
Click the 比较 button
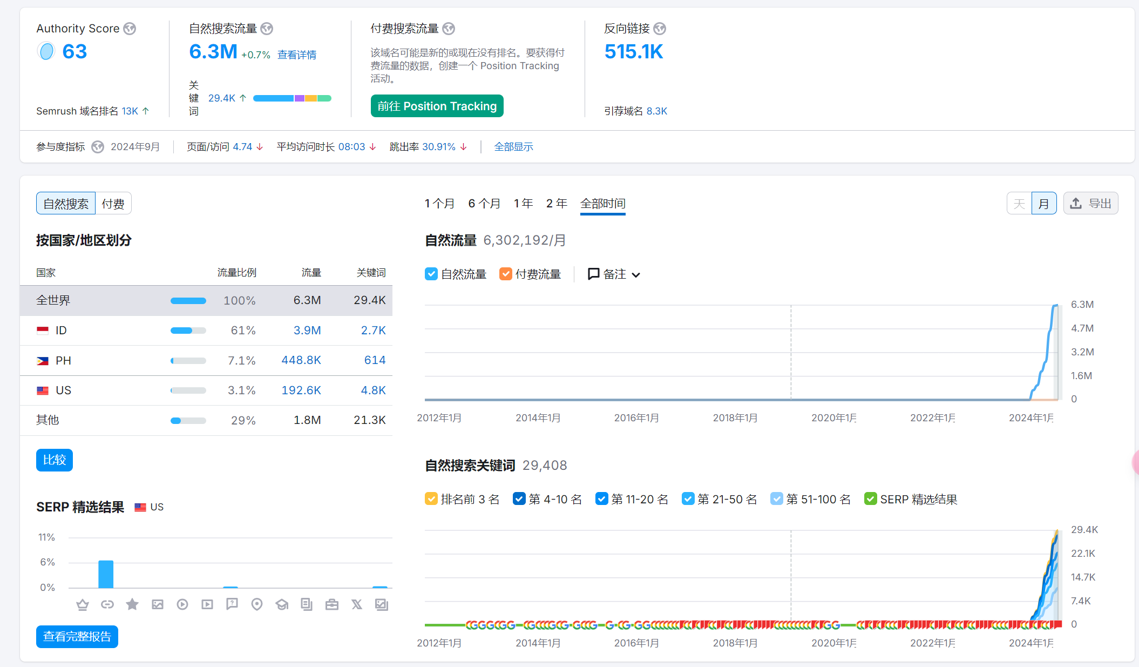pyautogui.click(x=55, y=460)
